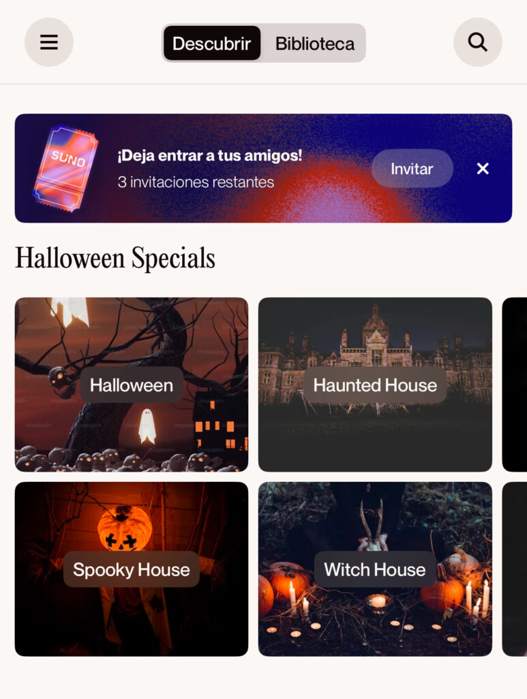The image size is (527, 699).
Task: Open the Halloween genre card
Action: click(x=132, y=384)
